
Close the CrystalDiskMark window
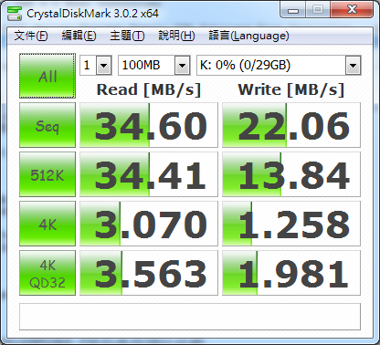352,10
